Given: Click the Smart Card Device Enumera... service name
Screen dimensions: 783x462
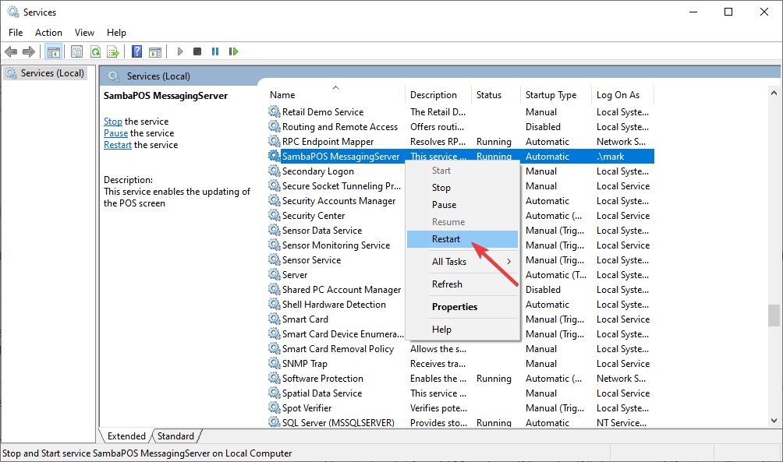Looking at the screenshot, I should click(343, 333).
